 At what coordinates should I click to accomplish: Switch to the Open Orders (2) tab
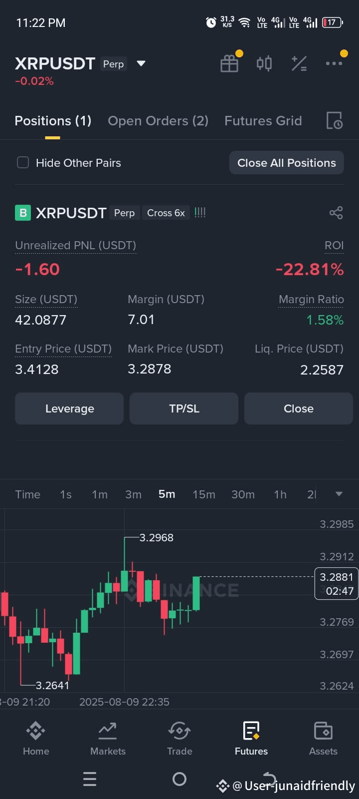point(158,121)
